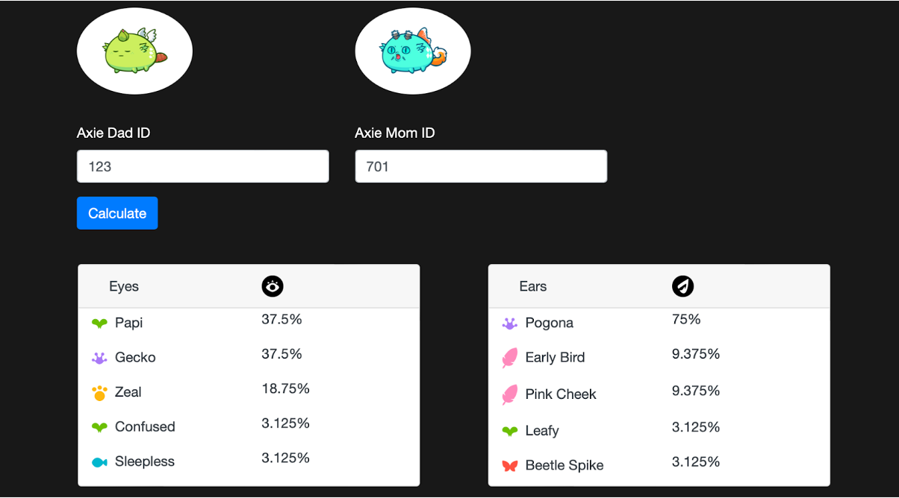This screenshot has width=899, height=498.
Task: Select the Papi eyes row label
Action: pyautogui.click(x=128, y=323)
